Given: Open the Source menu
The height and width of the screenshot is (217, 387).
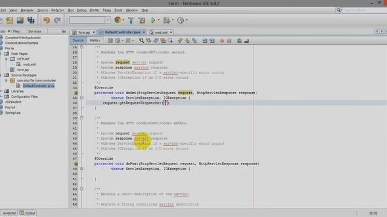Looking at the screenshot, I should (43, 10).
